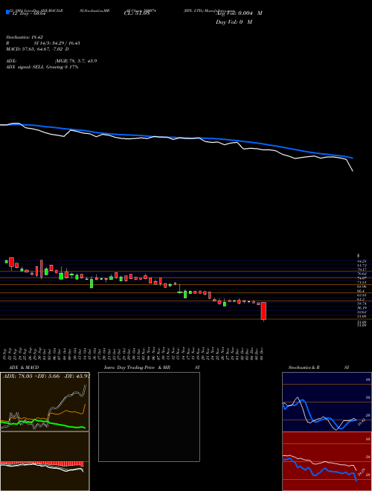372x491 pixels.
Task: Open the MACD histogram chart panel
Action: [x=45, y=461]
